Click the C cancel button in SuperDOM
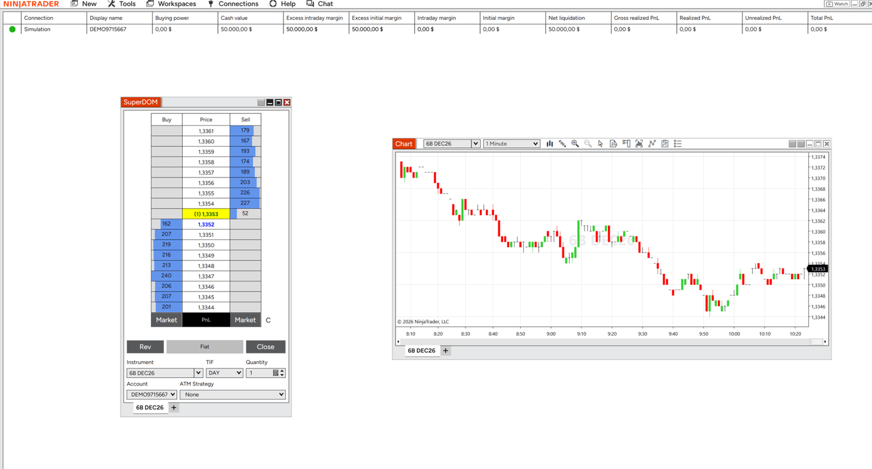This screenshot has height=469, width=872. (x=268, y=320)
